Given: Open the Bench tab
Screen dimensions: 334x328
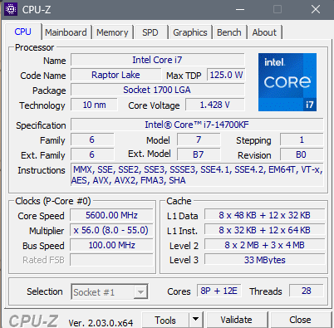Looking at the screenshot, I should pos(228,32).
